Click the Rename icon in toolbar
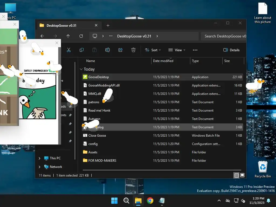Viewport: 276px width, 207px height. (108, 50)
